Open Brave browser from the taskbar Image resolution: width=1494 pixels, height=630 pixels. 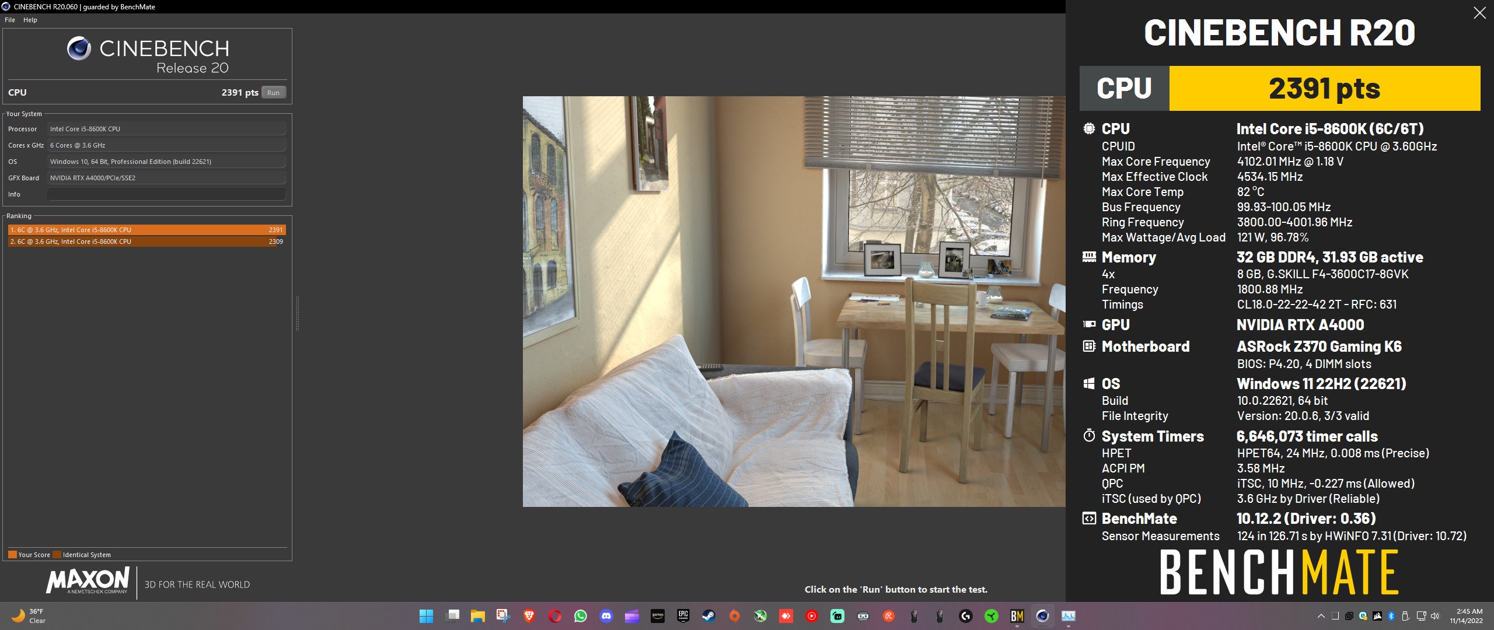pos(529,616)
